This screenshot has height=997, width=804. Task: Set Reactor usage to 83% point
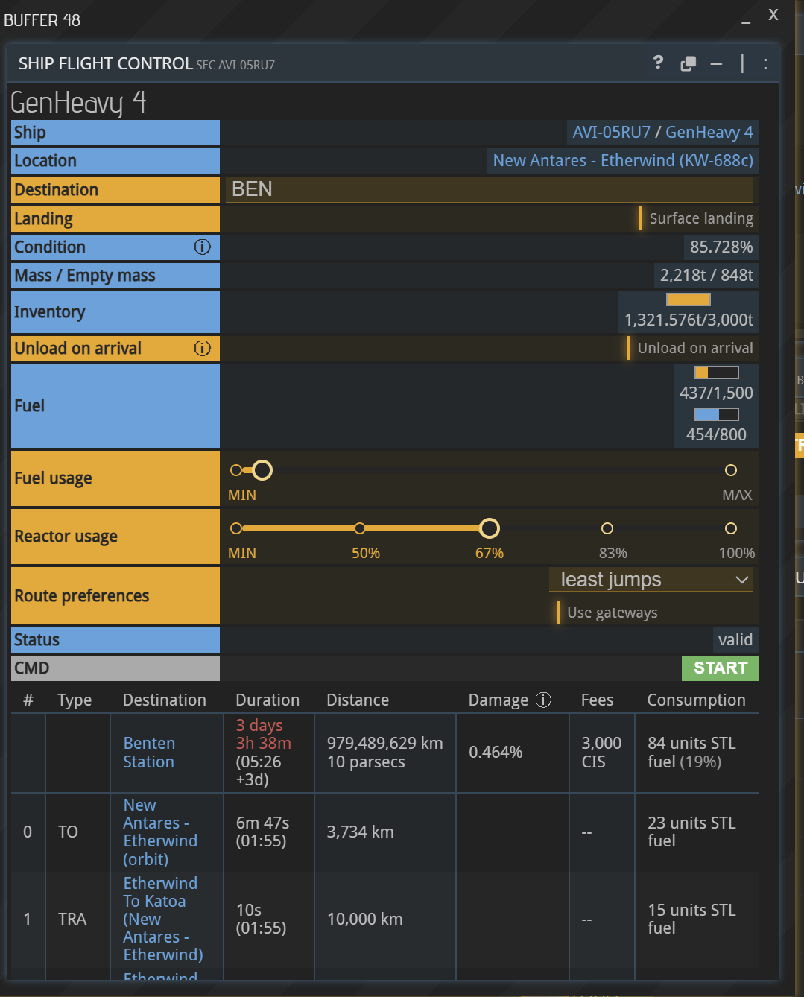(607, 528)
